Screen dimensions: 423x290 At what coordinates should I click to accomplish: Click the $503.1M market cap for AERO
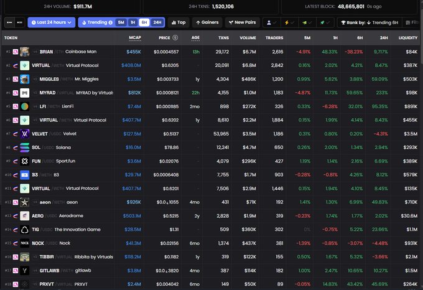click(x=132, y=216)
